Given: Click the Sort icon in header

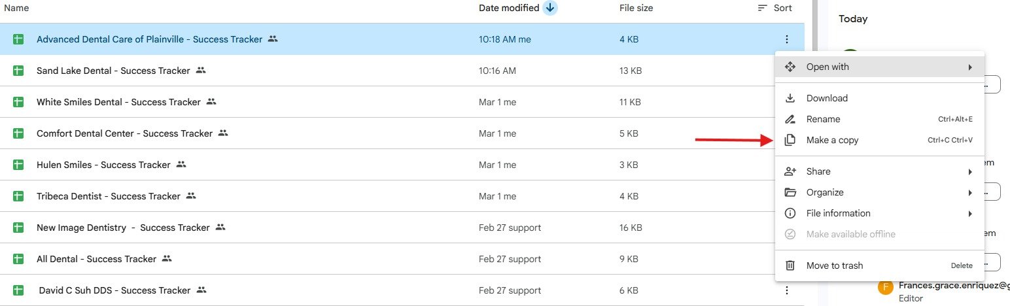Looking at the screenshot, I should (763, 8).
